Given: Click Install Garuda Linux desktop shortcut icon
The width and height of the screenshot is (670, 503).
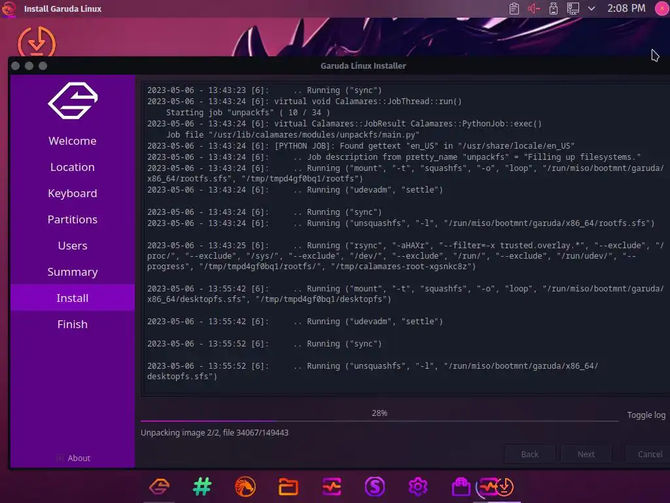Looking at the screenshot, I should (x=37, y=41).
